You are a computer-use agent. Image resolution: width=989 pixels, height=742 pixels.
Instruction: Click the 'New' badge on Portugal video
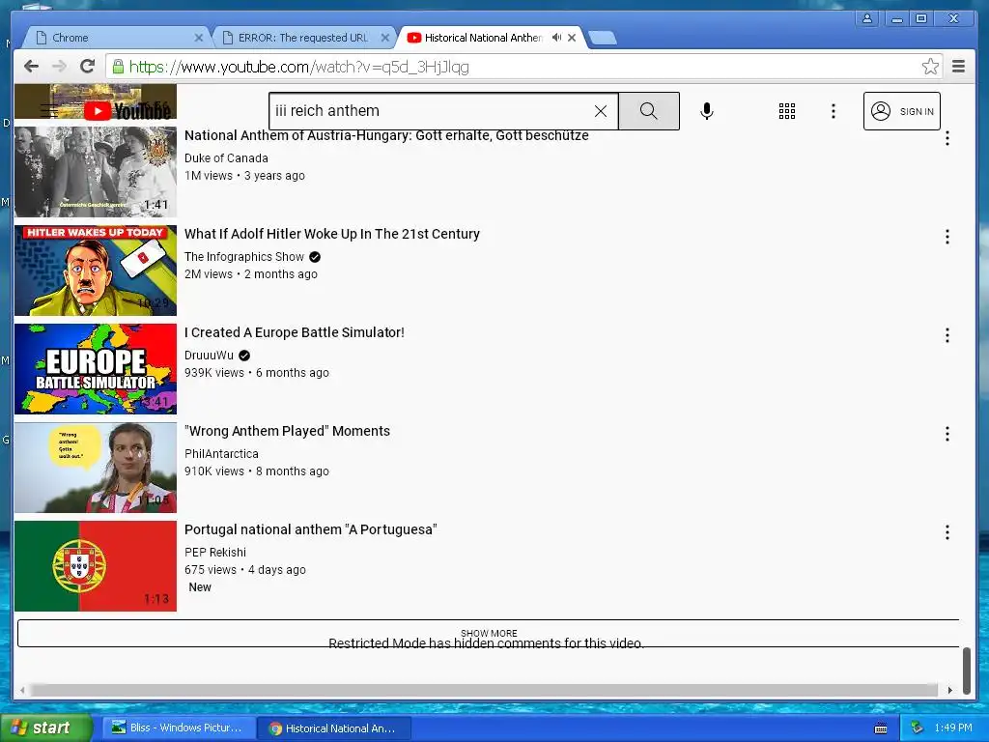coord(200,587)
